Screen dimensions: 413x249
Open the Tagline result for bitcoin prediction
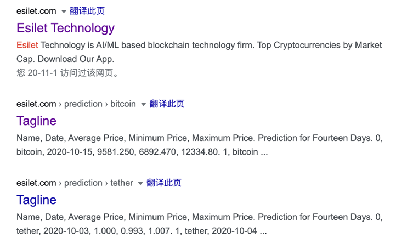tap(36, 121)
